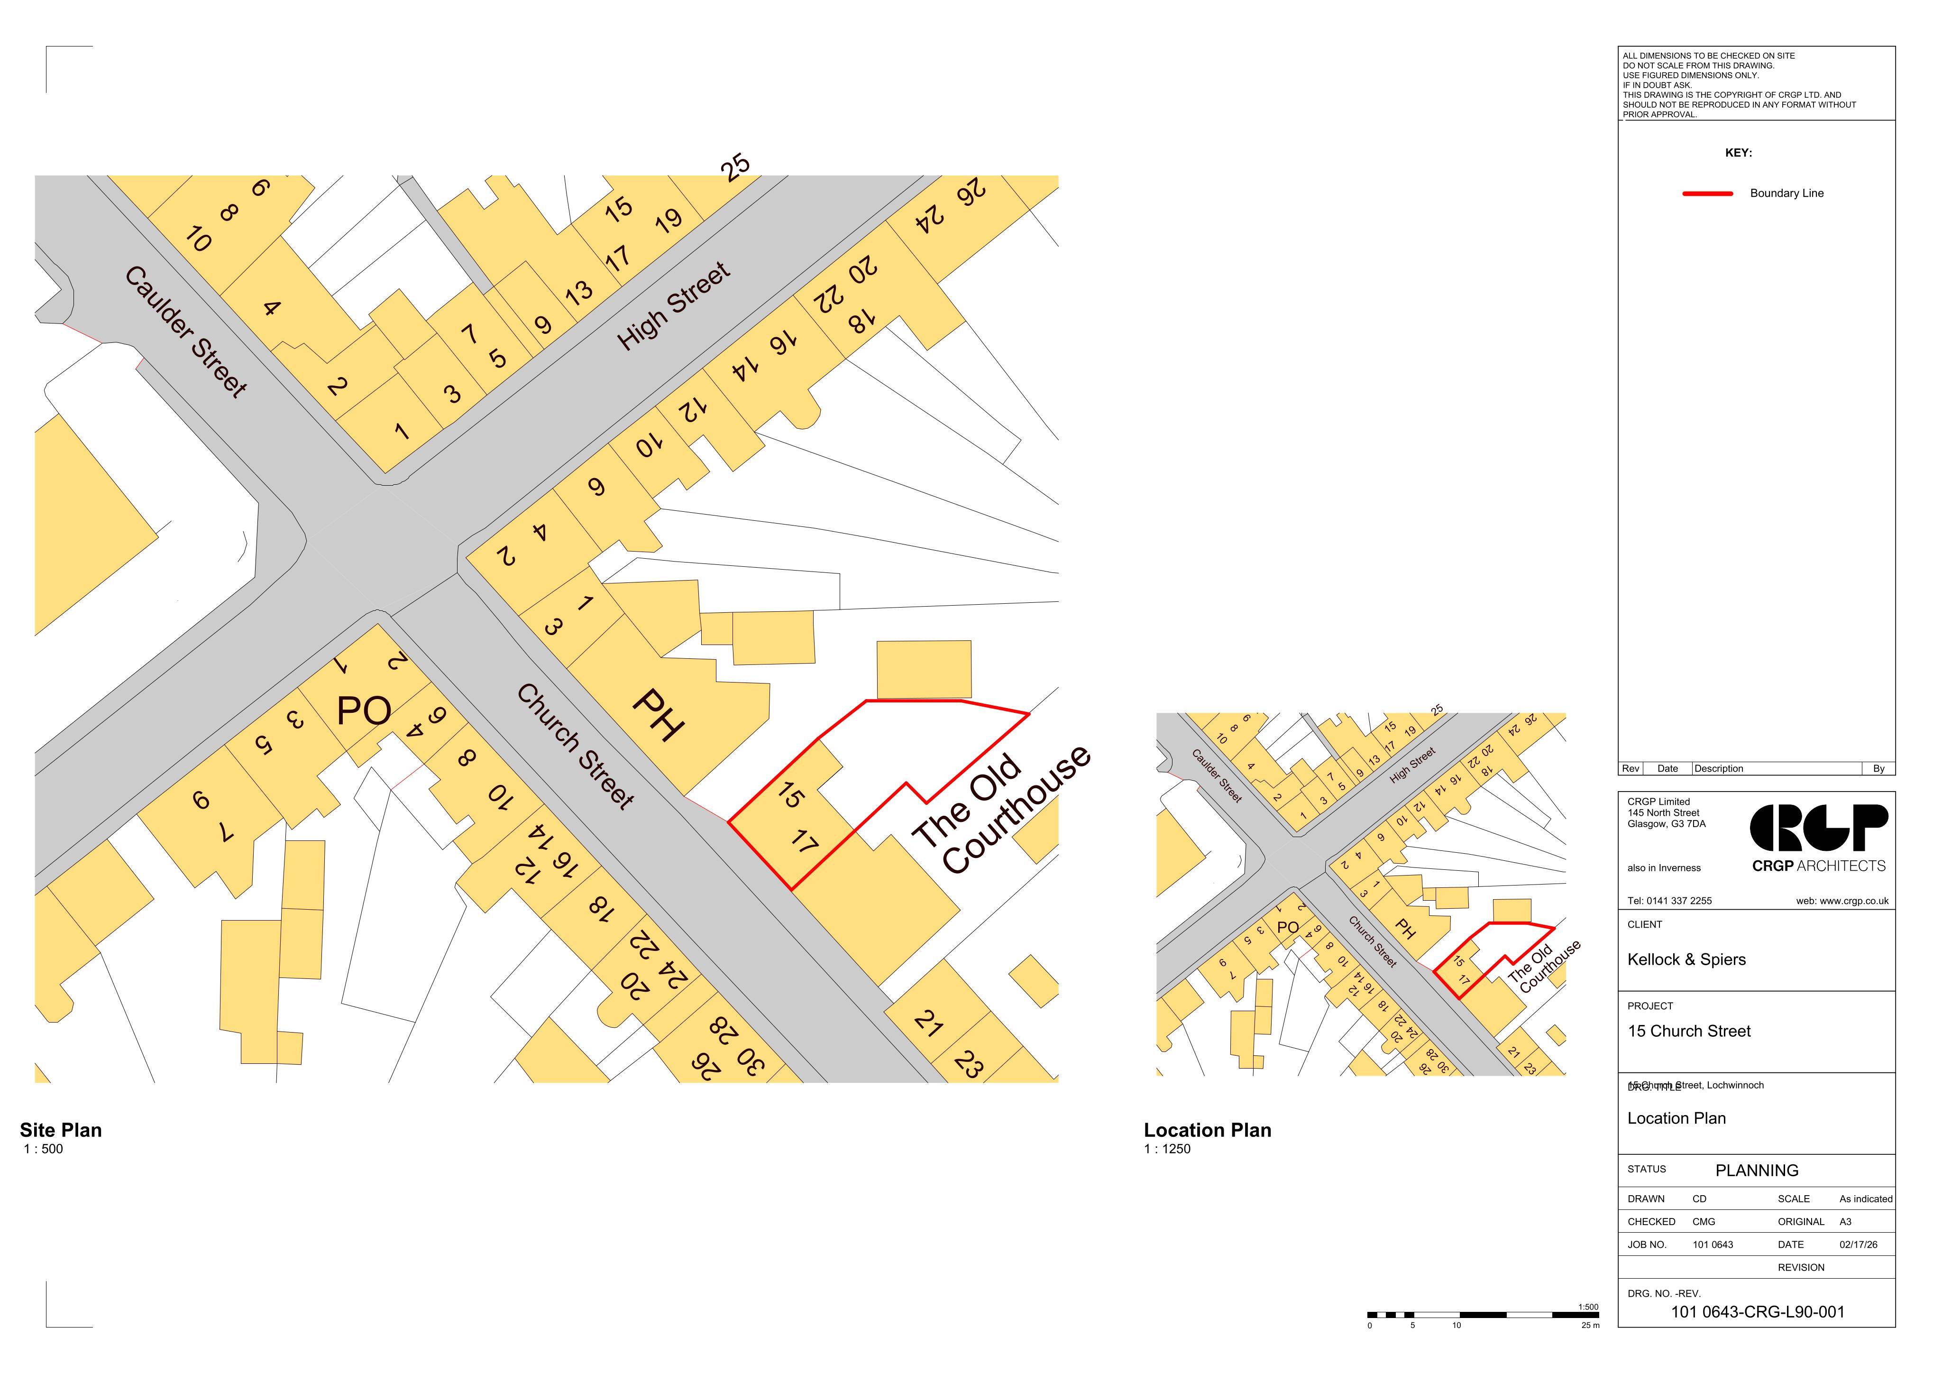1942x1374 pixels.
Task: Click the 'PLANNING' status text
Action: 1757,1171
